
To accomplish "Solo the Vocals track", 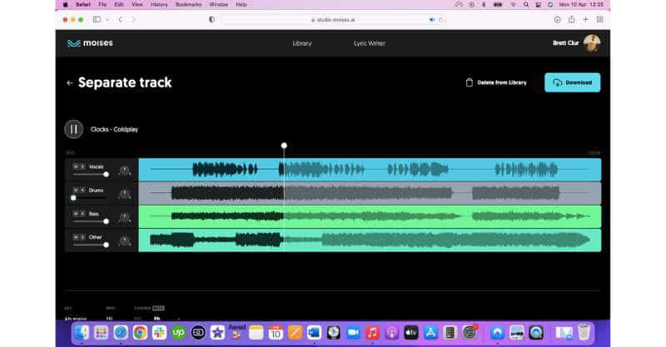I will pyautogui.click(x=82, y=166).
